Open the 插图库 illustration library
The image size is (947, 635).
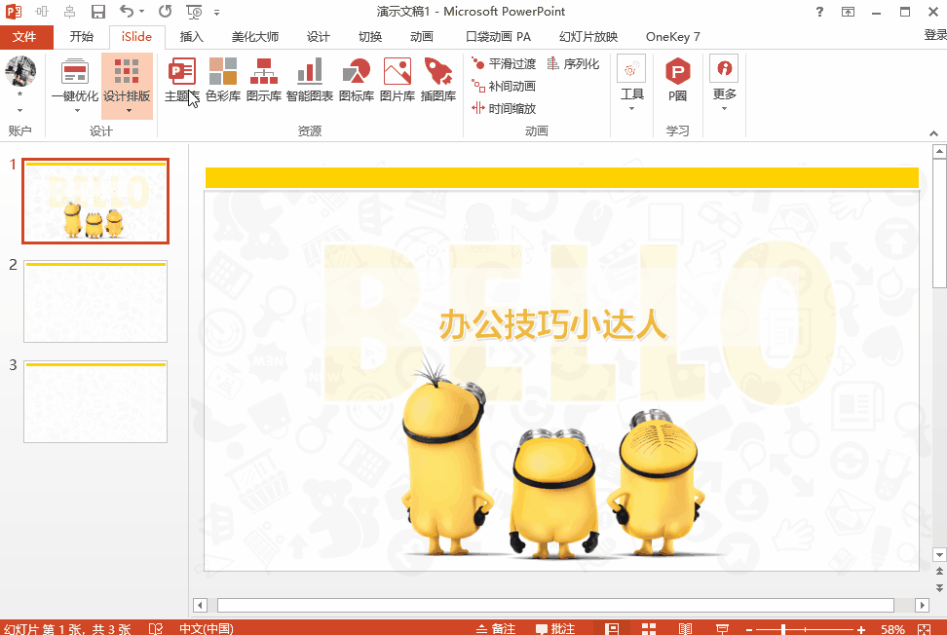coord(437,79)
